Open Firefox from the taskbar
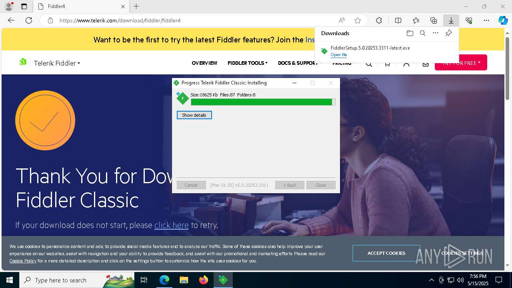The height and width of the screenshot is (288, 512). 204,280
